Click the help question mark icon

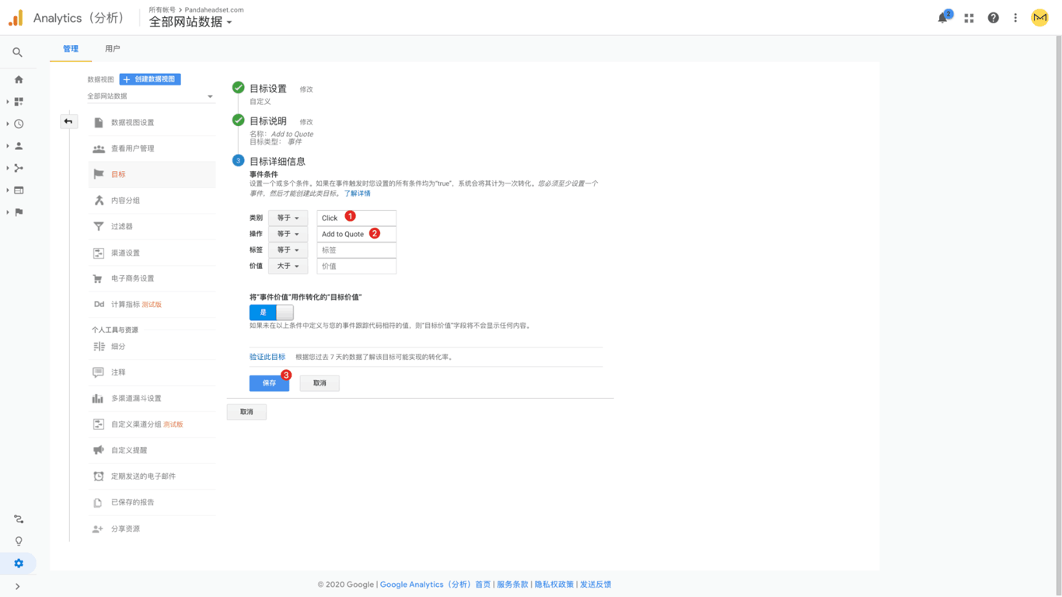coord(993,18)
